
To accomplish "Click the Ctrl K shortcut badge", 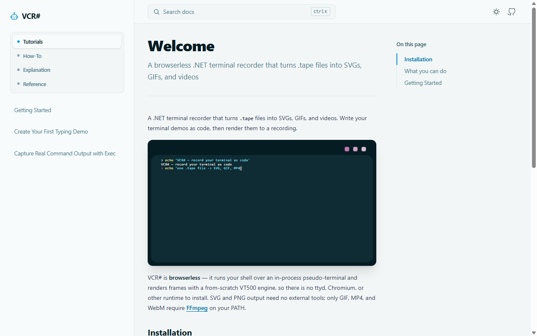I will click(x=321, y=12).
